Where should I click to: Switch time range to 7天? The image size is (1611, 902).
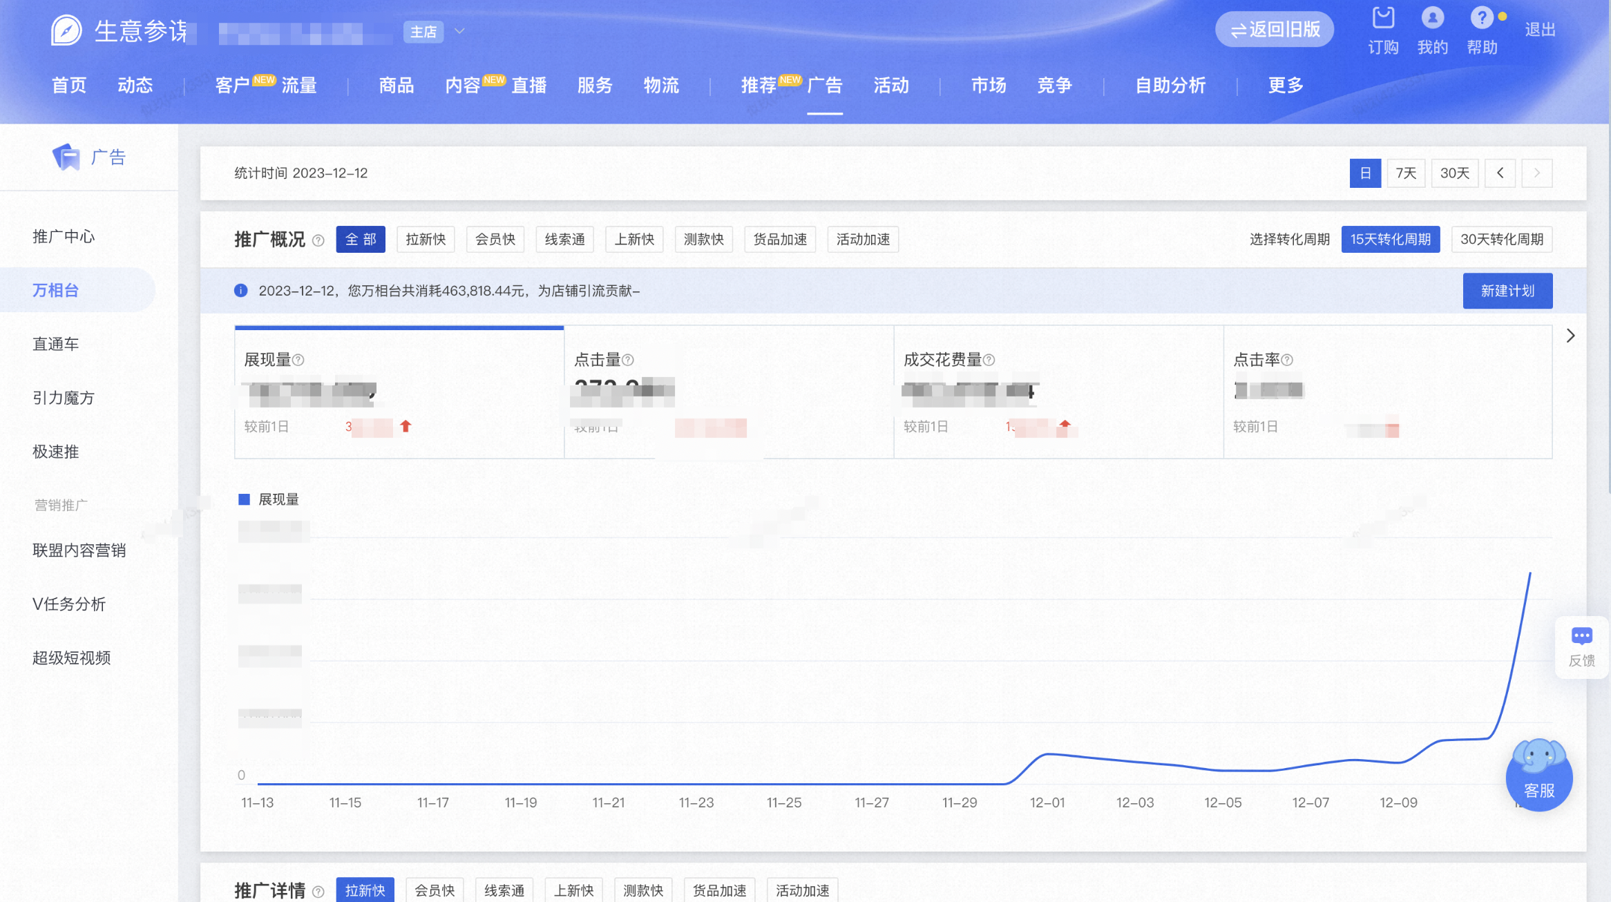coord(1406,173)
